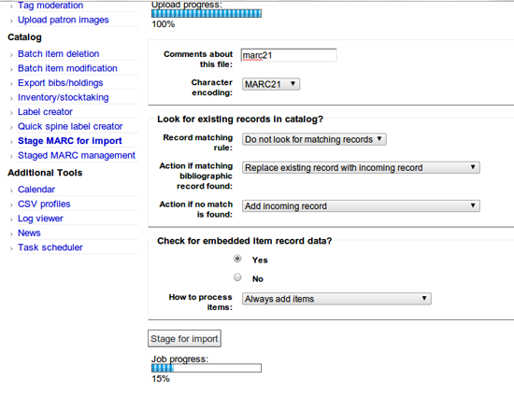Click the Job progress bar

(x=207, y=368)
